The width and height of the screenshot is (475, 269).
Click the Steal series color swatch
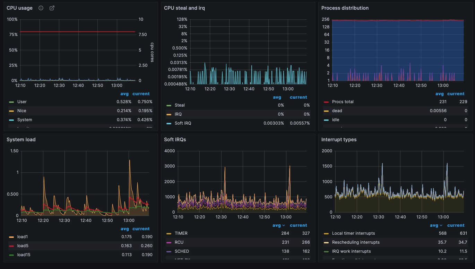(x=169, y=105)
